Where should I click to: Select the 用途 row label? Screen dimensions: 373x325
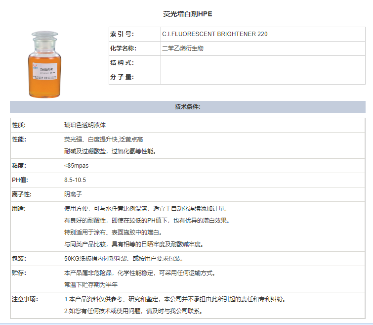click(19, 209)
